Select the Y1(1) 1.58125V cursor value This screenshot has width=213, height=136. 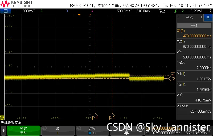[x=194, y=76]
